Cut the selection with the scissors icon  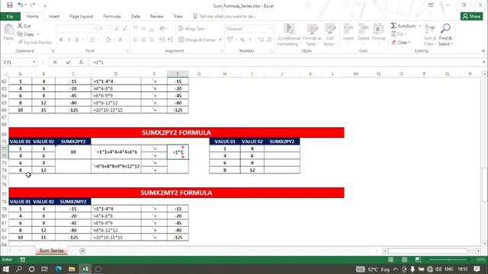point(20,26)
